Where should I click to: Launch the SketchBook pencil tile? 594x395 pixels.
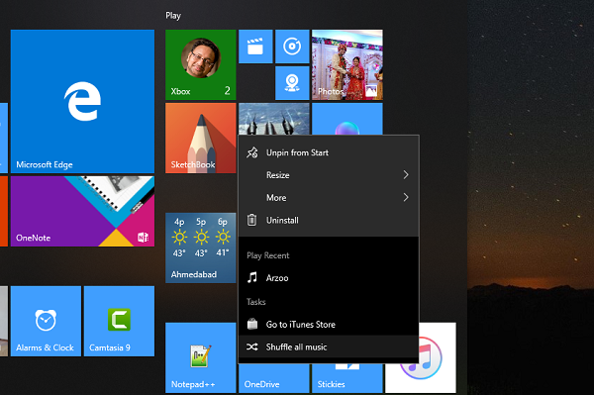(x=200, y=138)
